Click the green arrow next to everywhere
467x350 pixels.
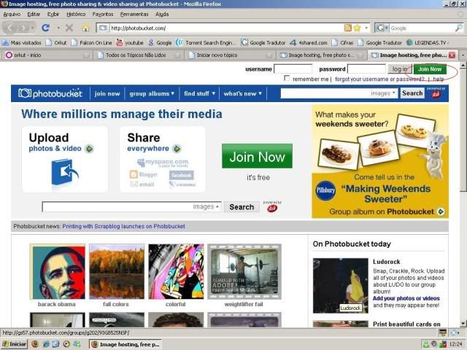coord(177,149)
